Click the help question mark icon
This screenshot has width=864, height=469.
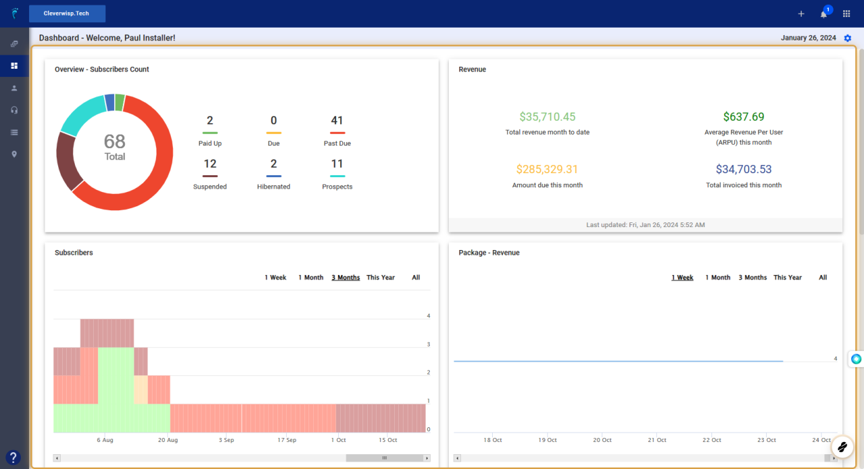pos(13,456)
